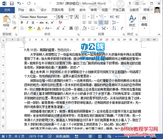
Task: Justify the paragraph text
Action: click(101, 22)
